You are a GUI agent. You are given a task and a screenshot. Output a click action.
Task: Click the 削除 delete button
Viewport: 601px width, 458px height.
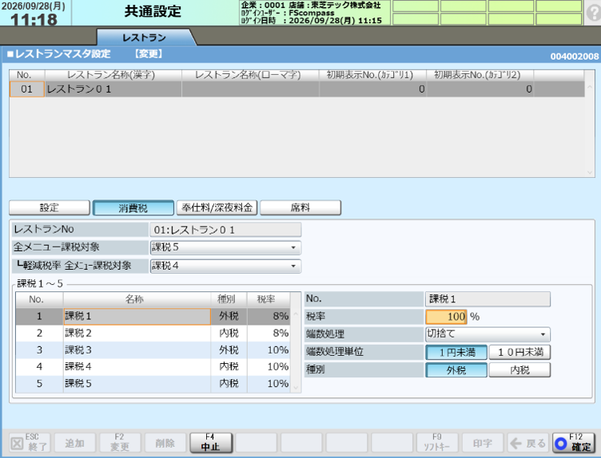tap(165, 443)
